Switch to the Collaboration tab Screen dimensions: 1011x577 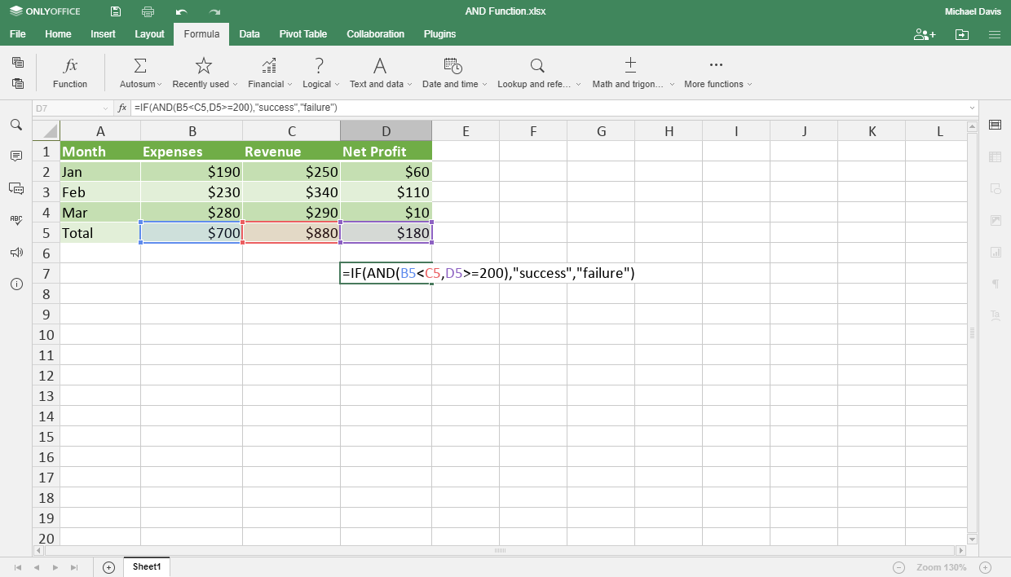376,34
